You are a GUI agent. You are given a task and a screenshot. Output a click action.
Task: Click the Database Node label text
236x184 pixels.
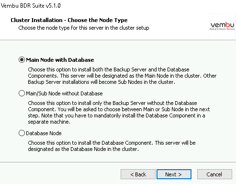click(x=44, y=133)
